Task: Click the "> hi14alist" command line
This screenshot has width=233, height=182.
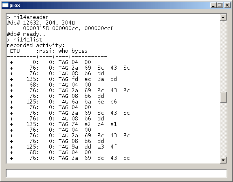Action: pyautogui.click(x=25, y=39)
